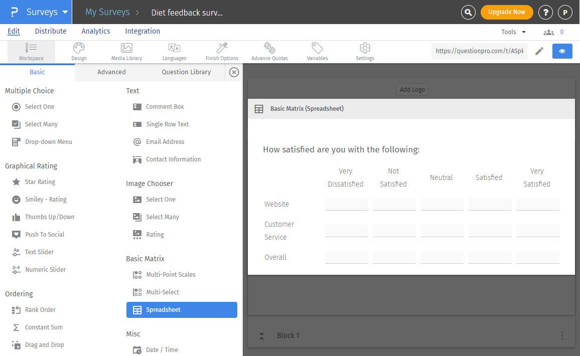Open Finish Options wand icon

[222, 52]
